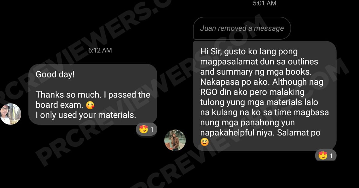Image resolution: width=359 pixels, height=188 pixels.
Task: Tap heart-eyes reaction under "I only used your materials"
Action: click(144, 130)
